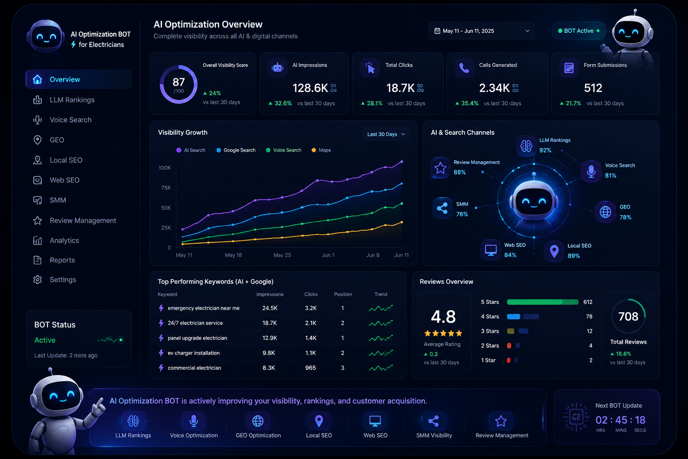Click the Review Management star icon in channels
Screen dimensions: 688x459
point(440,168)
